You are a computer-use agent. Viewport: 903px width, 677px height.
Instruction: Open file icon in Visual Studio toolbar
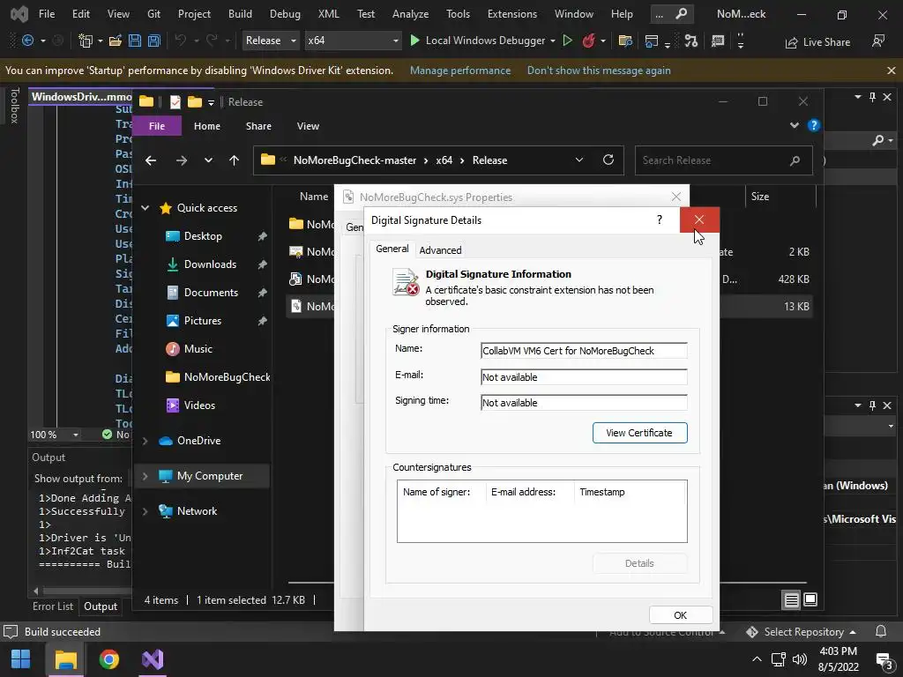[116, 41]
